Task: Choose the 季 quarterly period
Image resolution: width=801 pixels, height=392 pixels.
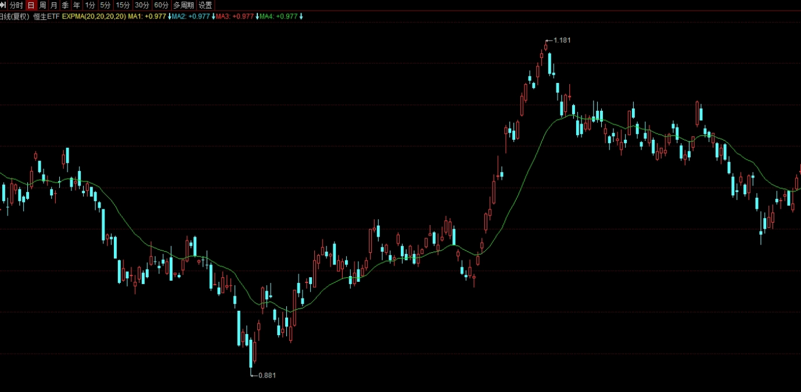Action: click(x=65, y=5)
